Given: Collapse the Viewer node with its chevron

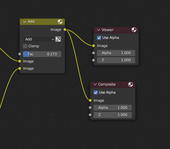Looking at the screenshot, I should tap(99, 30).
